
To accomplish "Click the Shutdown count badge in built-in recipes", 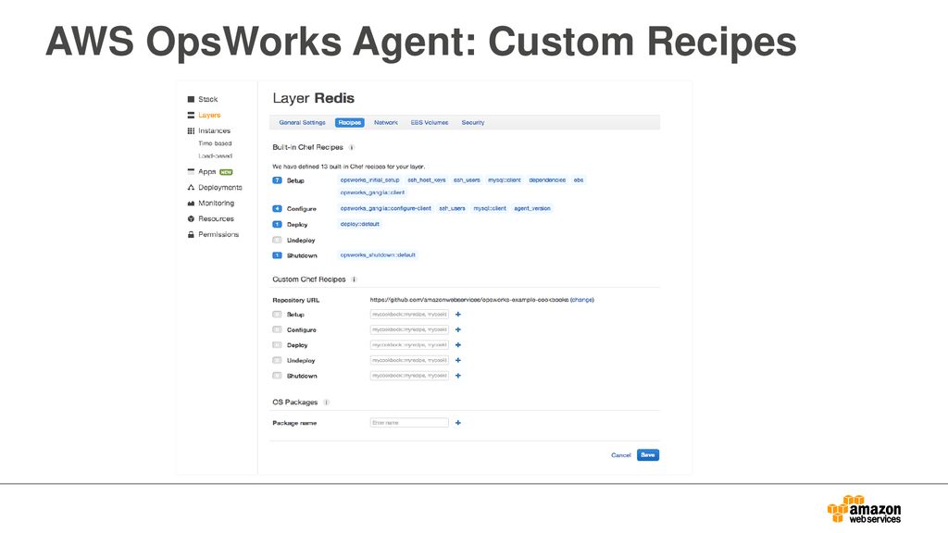I will (277, 255).
